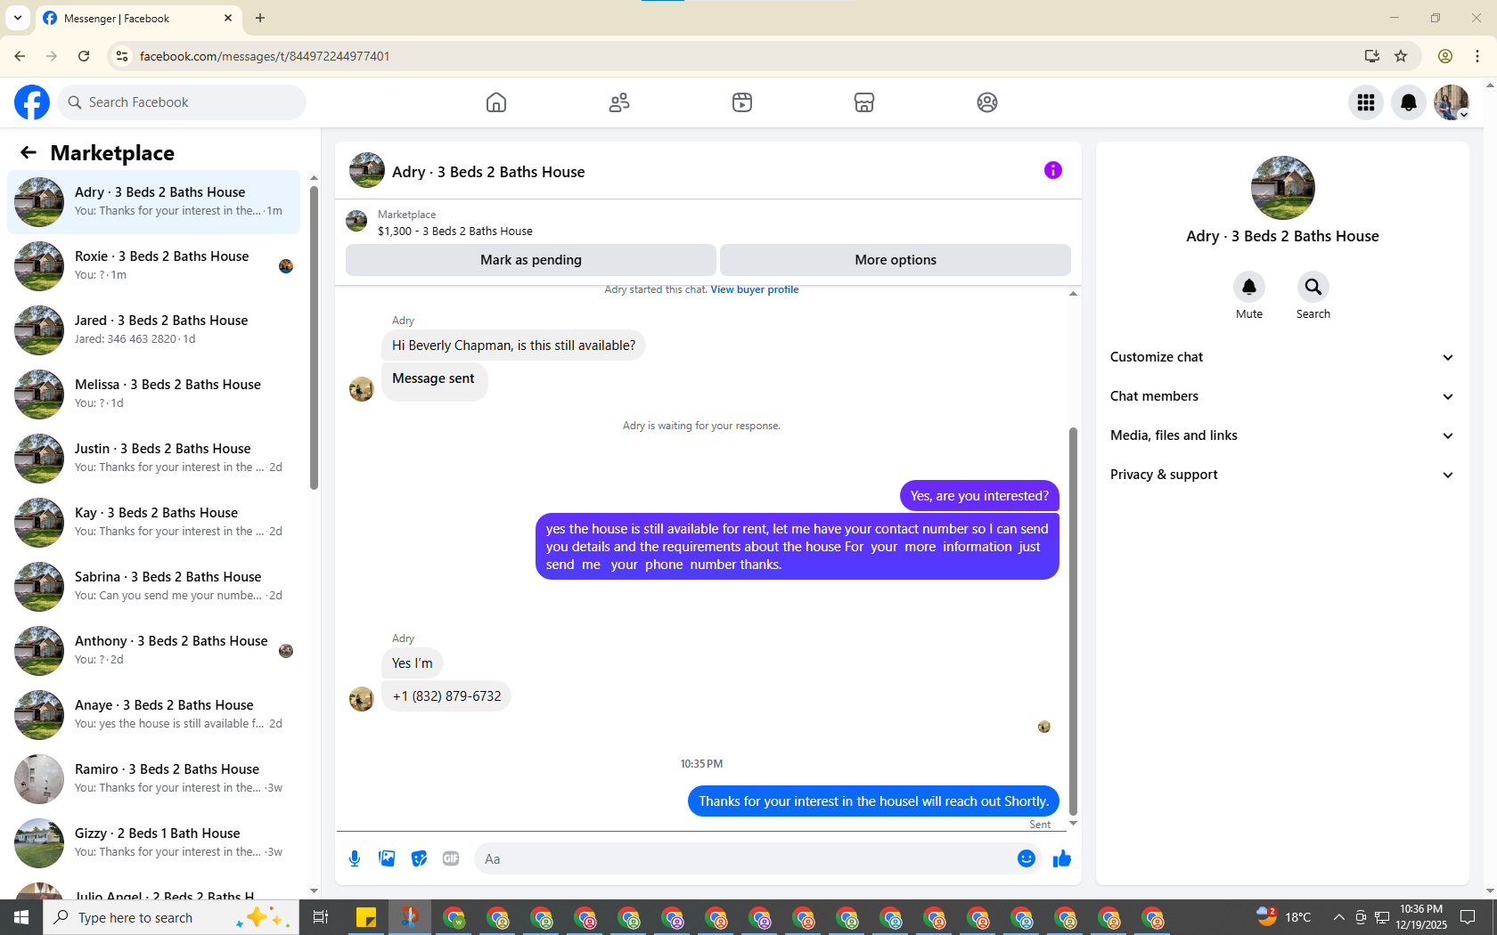Attach a photo or file
The width and height of the screenshot is (1497, 935).
coord(387,858)
